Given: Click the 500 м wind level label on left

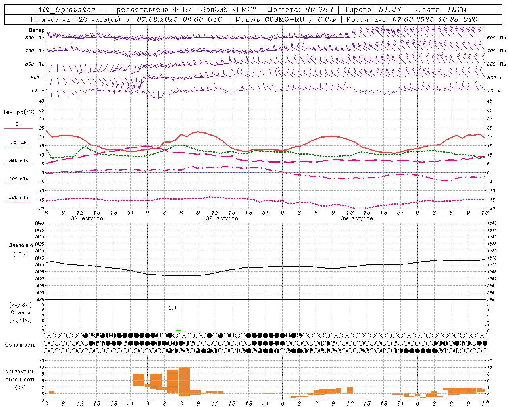Looking at the screenshot, I should tap(38, 78).
